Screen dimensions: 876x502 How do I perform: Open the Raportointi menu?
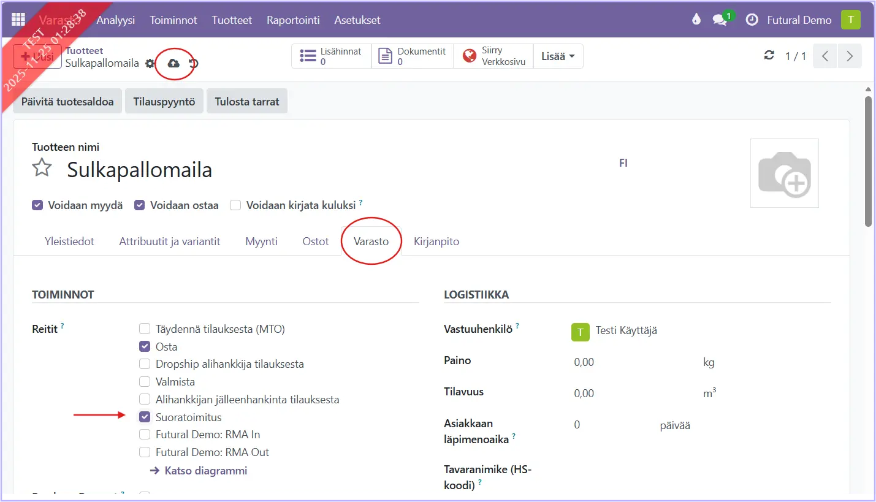tap(293, 20)
